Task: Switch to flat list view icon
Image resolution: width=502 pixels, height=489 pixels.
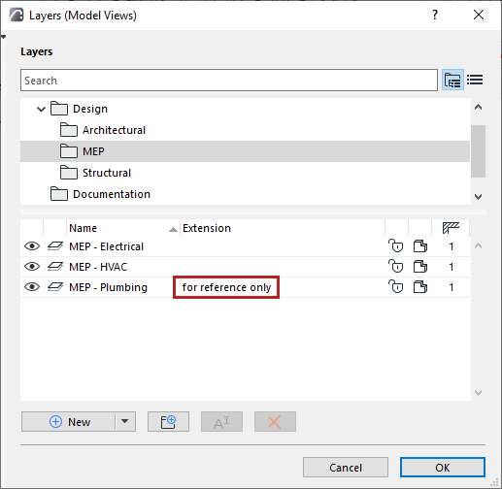Action: pyautogui.click(x=475, y=80)
